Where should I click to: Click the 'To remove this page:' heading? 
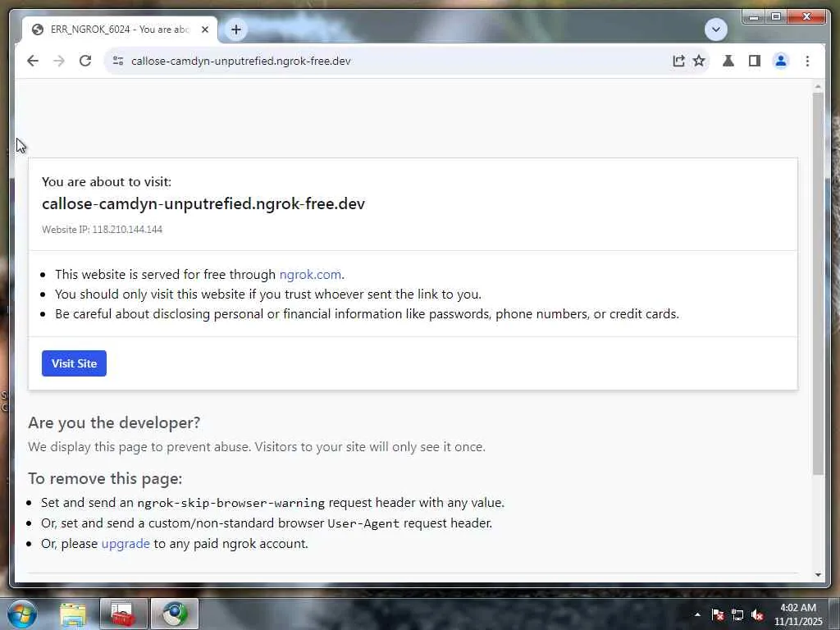pyautogui.click(x=105, y=478)
